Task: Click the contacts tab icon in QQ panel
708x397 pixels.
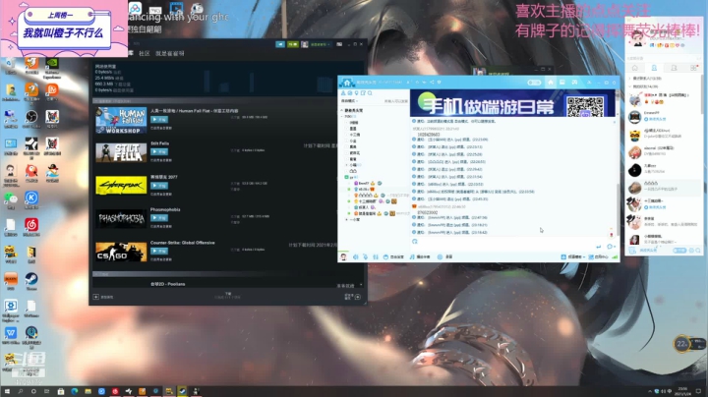Action: click(654, 68)
